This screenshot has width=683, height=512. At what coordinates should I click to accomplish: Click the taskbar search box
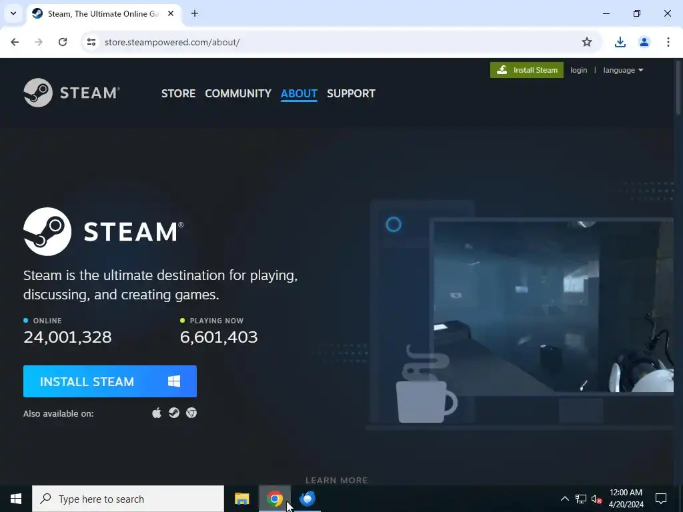click(x=128, y=499)
